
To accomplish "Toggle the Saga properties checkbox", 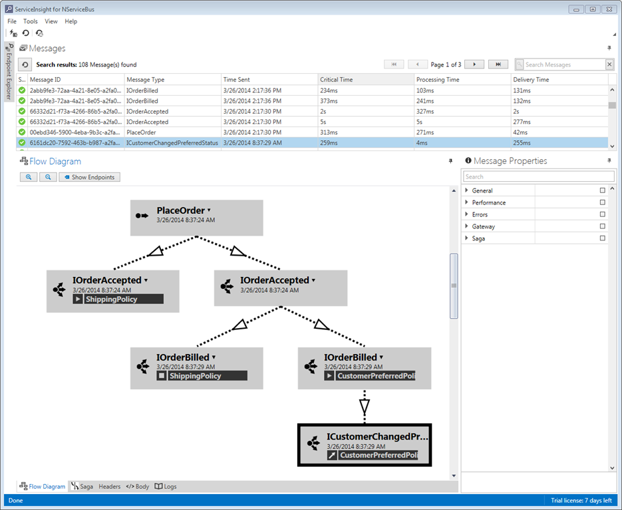I will pos(603,238).
